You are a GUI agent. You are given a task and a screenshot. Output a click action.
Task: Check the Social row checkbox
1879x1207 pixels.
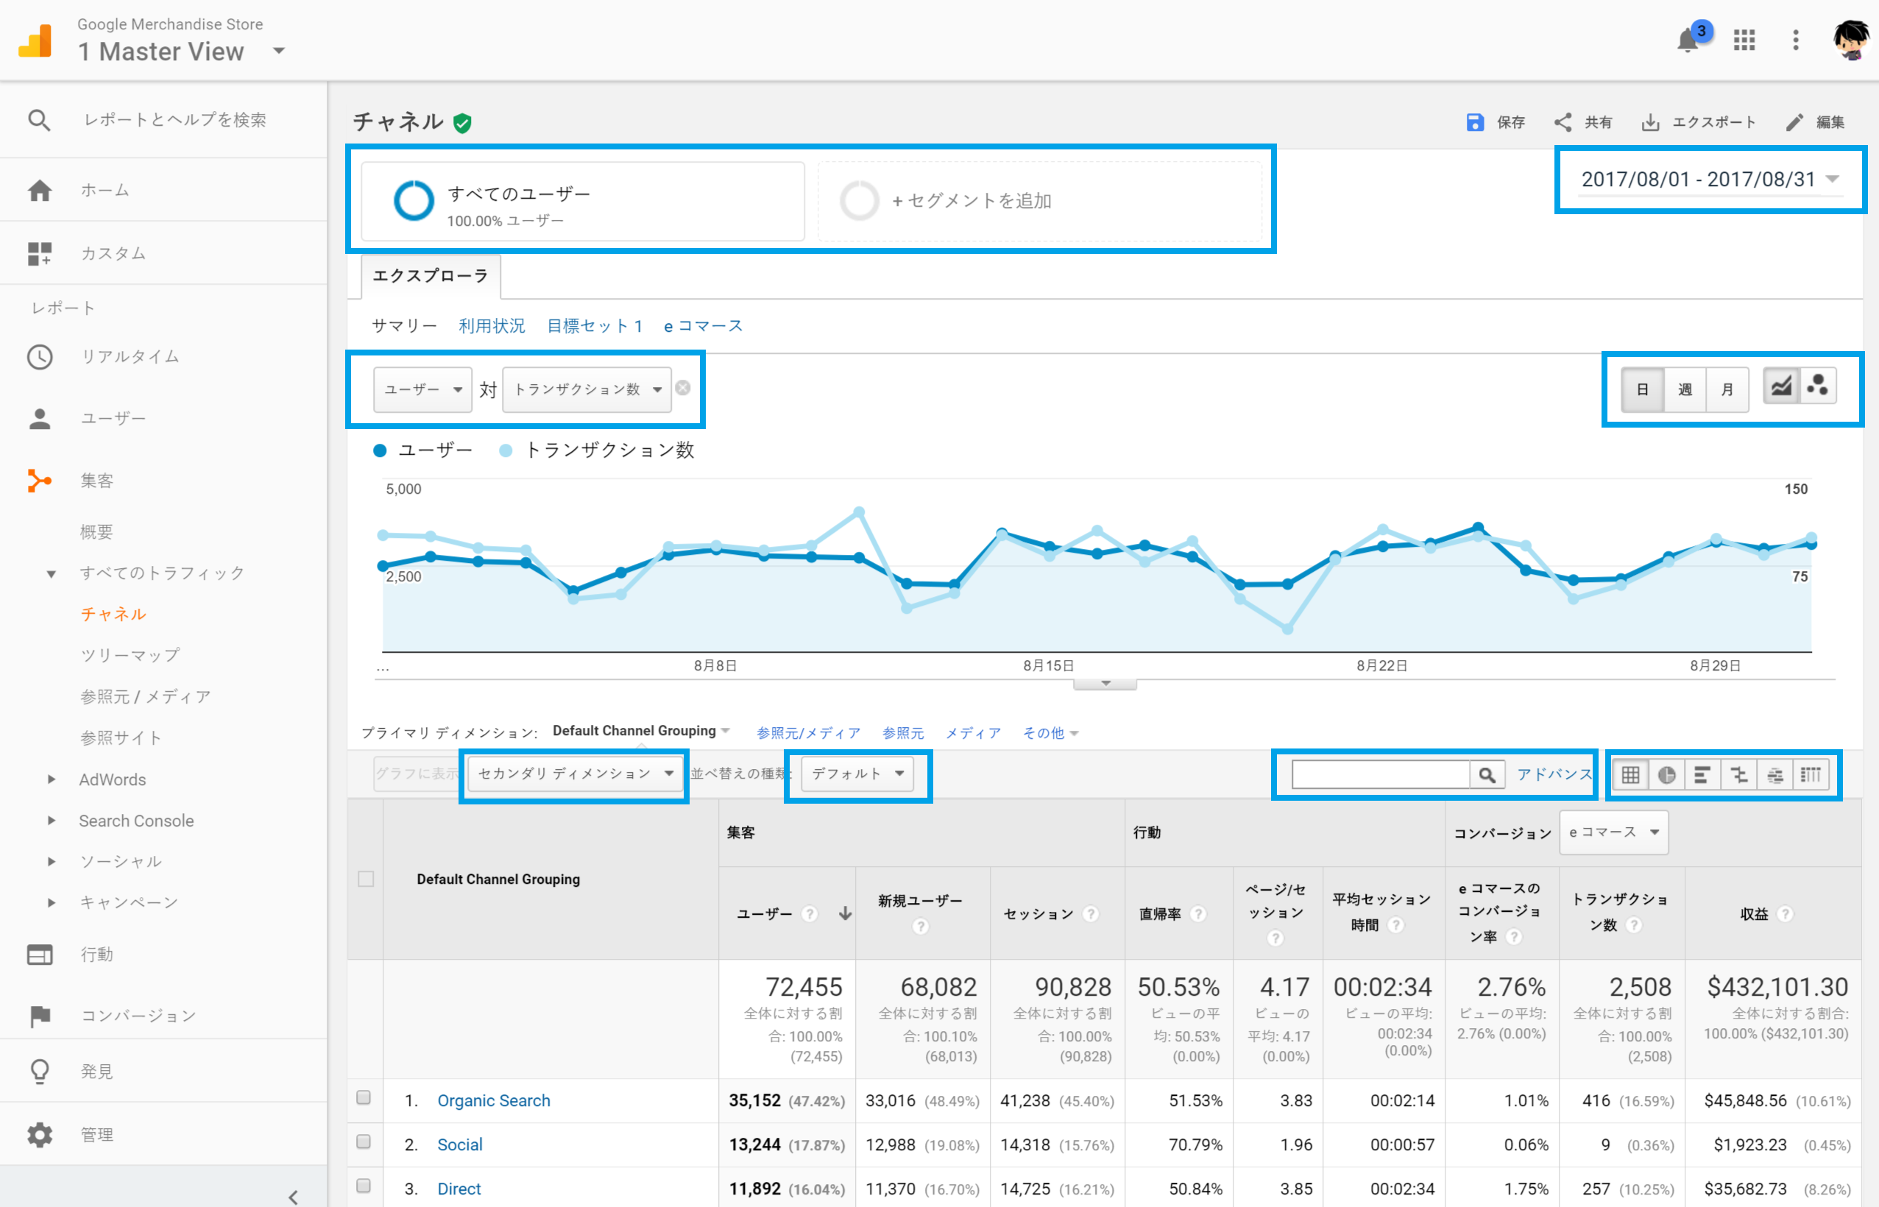pos(364,1141)
